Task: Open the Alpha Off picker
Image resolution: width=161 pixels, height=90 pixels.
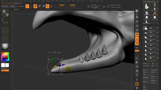Action: click(5, 30)
